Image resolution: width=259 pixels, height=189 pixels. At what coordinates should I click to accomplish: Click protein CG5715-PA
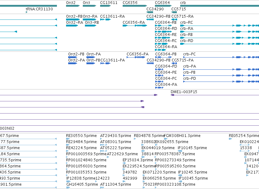(183, 60)
